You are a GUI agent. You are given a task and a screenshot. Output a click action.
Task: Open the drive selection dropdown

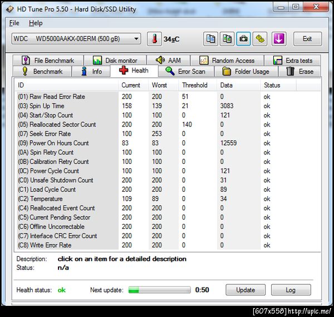[x=76, y=39]
